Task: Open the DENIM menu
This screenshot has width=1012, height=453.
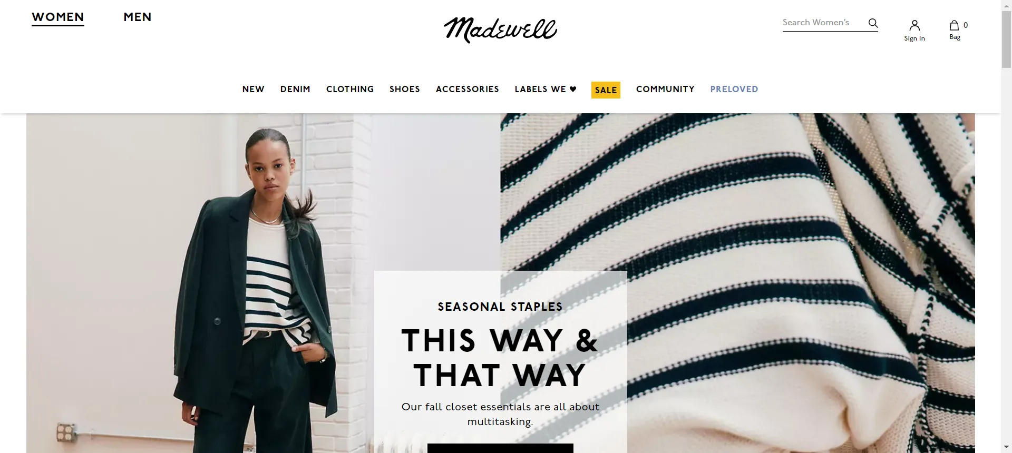Action: 295,90
